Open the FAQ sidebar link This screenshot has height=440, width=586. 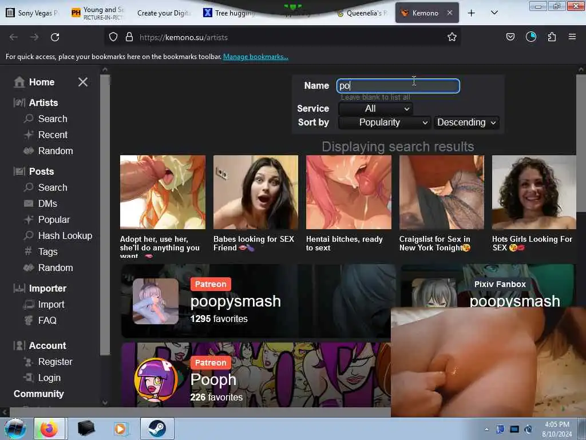coord(47,321)
